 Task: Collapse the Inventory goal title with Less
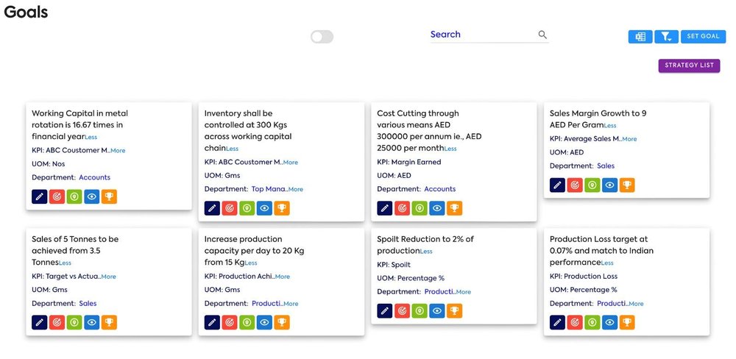233,149
